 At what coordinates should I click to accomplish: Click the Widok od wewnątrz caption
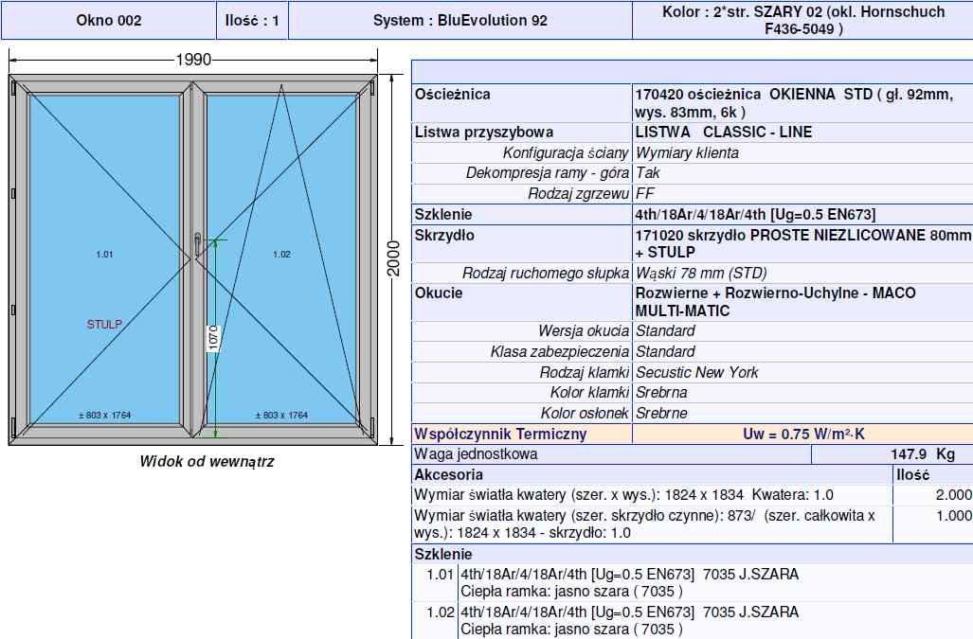click(207, 462)
